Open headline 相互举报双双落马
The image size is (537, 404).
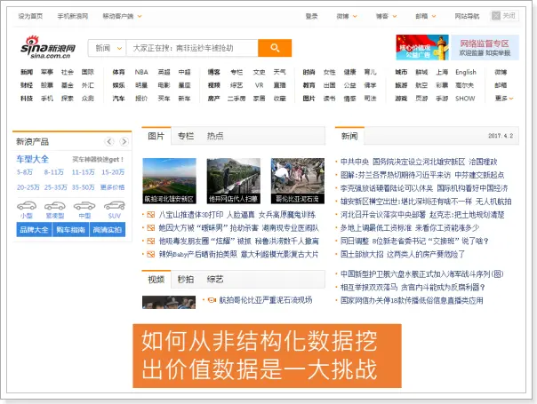413,288
